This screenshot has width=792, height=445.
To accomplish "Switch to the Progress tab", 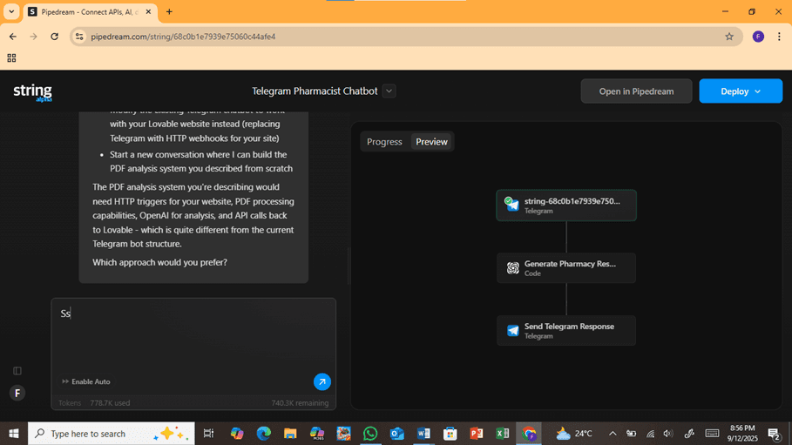I will (384, 142).
